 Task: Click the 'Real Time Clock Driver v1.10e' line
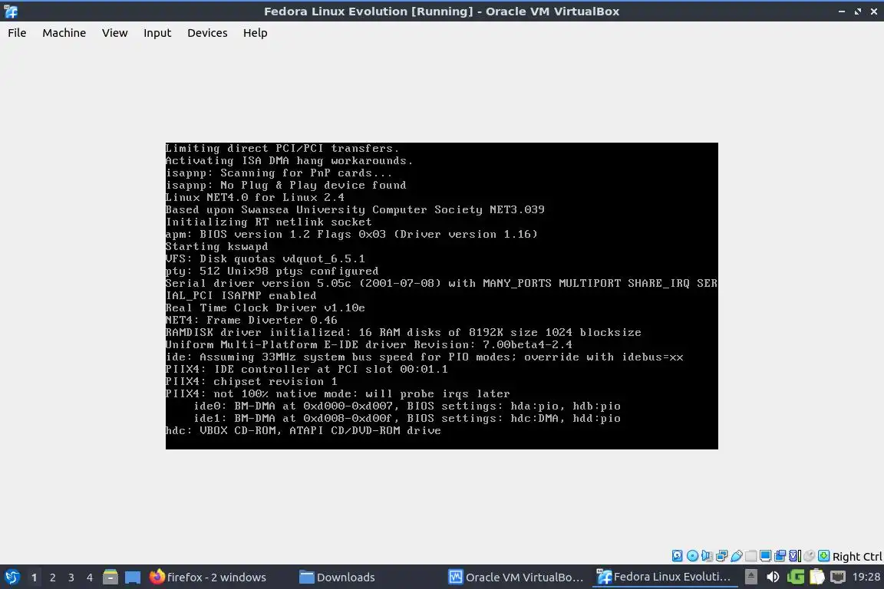click(x=265, y=308)
